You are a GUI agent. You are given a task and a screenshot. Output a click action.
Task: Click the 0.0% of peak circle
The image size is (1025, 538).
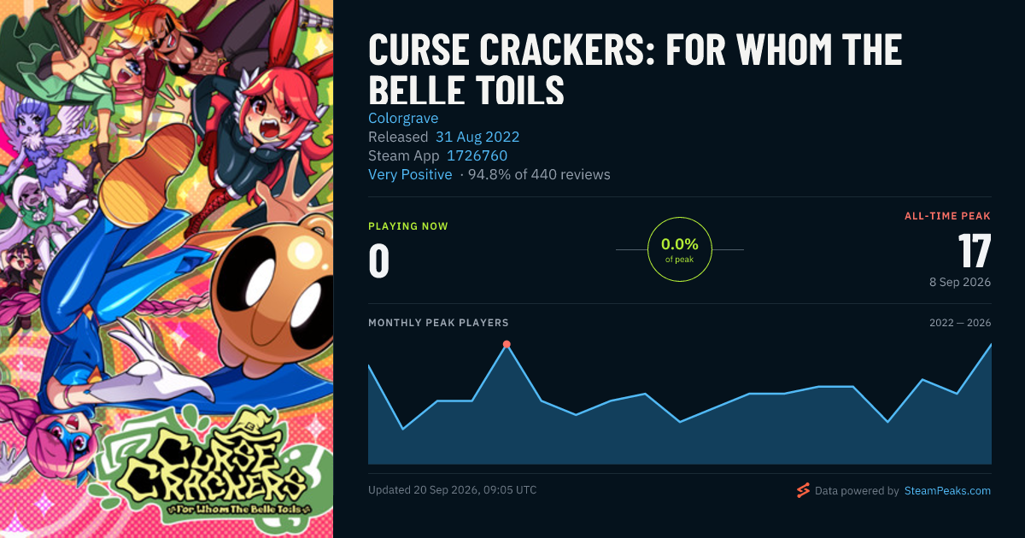(x=680, y=249)
